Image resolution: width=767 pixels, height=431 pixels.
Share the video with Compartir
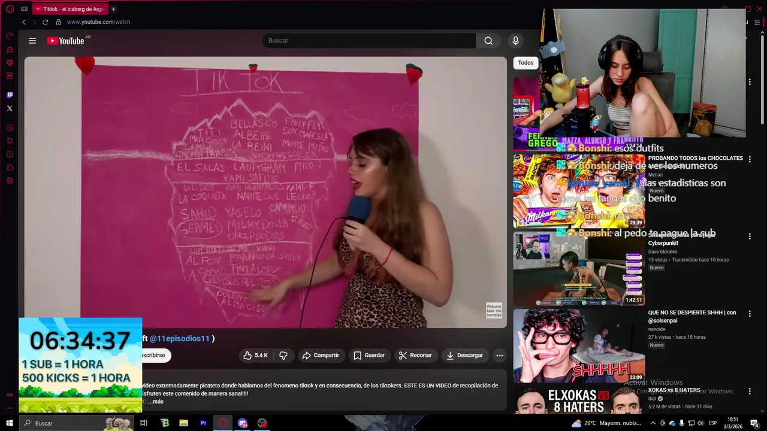click(x=321, y=356)
